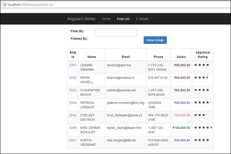The height and width of the screenshot is (154, 231).
Task: Click the Salary column header
Action: [x=181, y=57]
